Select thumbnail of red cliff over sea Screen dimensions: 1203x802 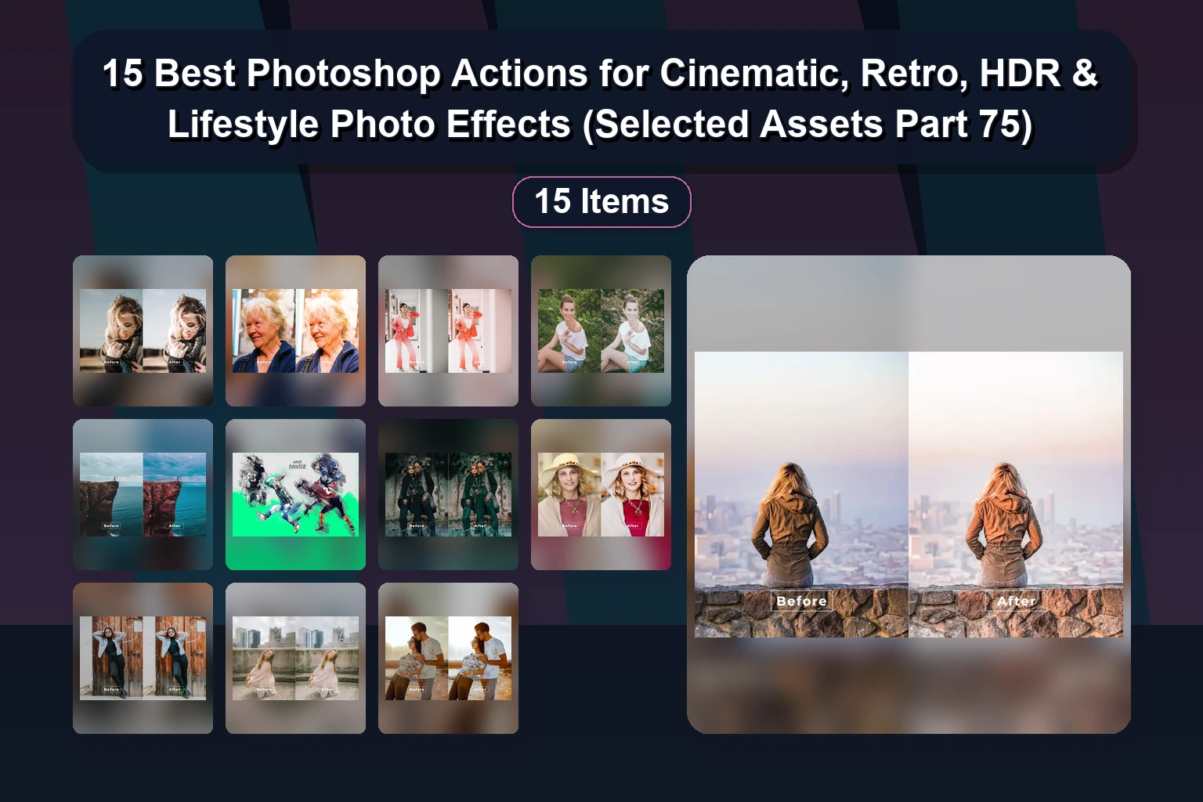(x=143, y=494)
